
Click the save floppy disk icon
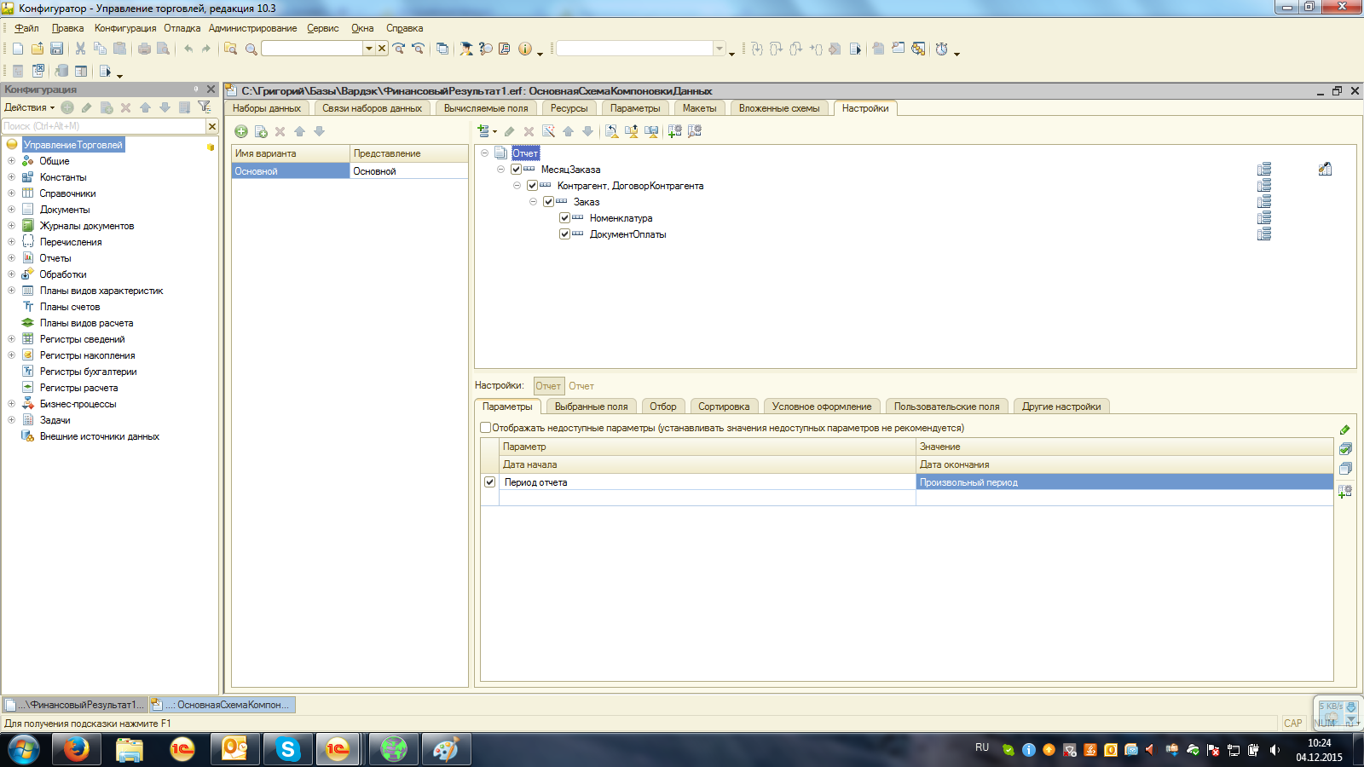[x=57, y=49]
